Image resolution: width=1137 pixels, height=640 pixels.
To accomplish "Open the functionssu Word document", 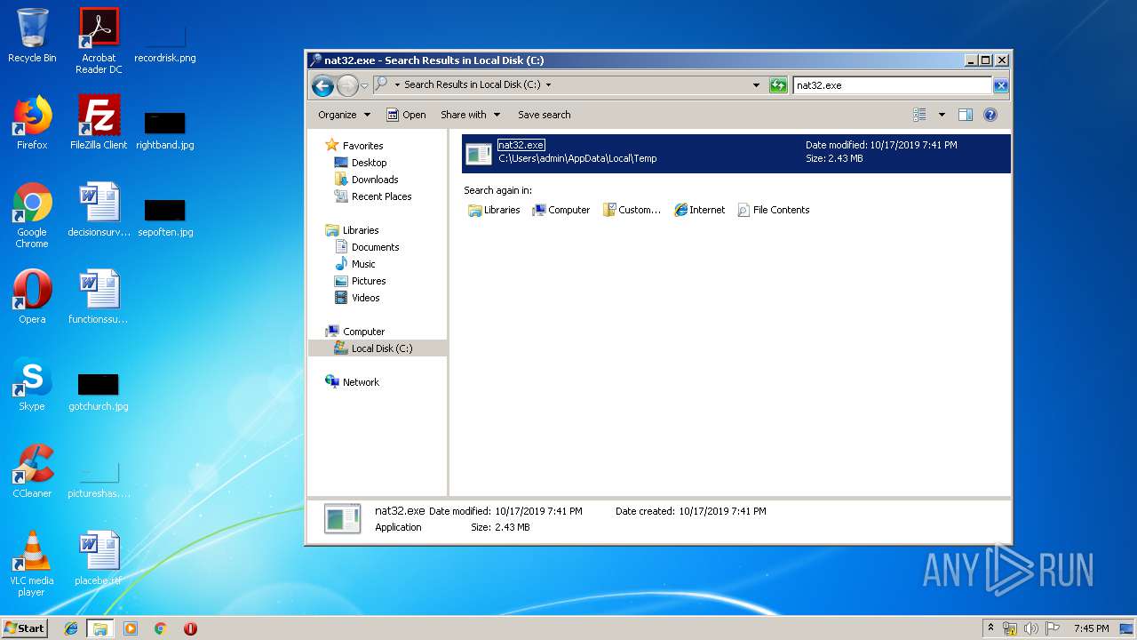I will click(x=99, y=297).
